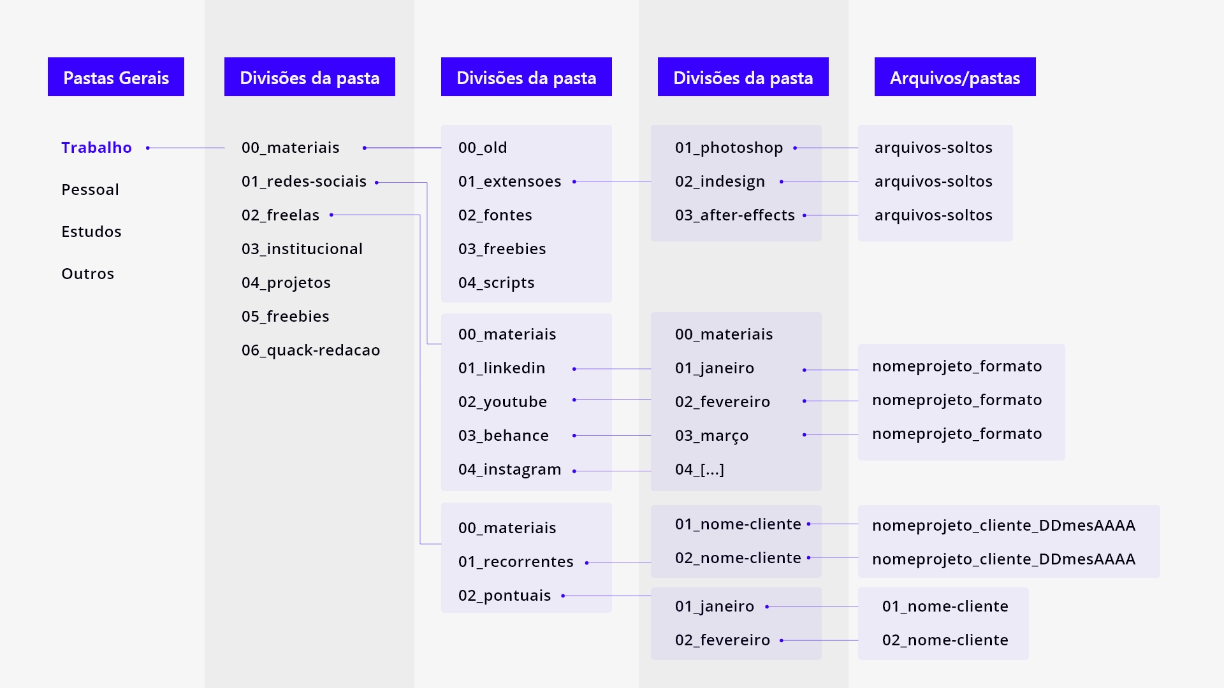Open the 01_redes-sociais folder
This screenshot has width=1224, height=688.
(303, 182)
